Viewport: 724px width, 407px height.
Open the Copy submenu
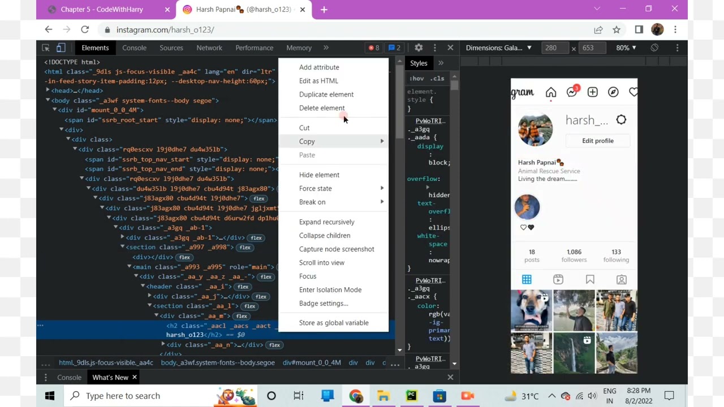[x=334, y=141]
